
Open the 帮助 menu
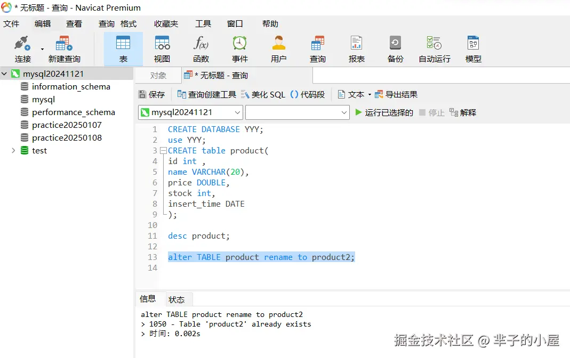(270, 24)
